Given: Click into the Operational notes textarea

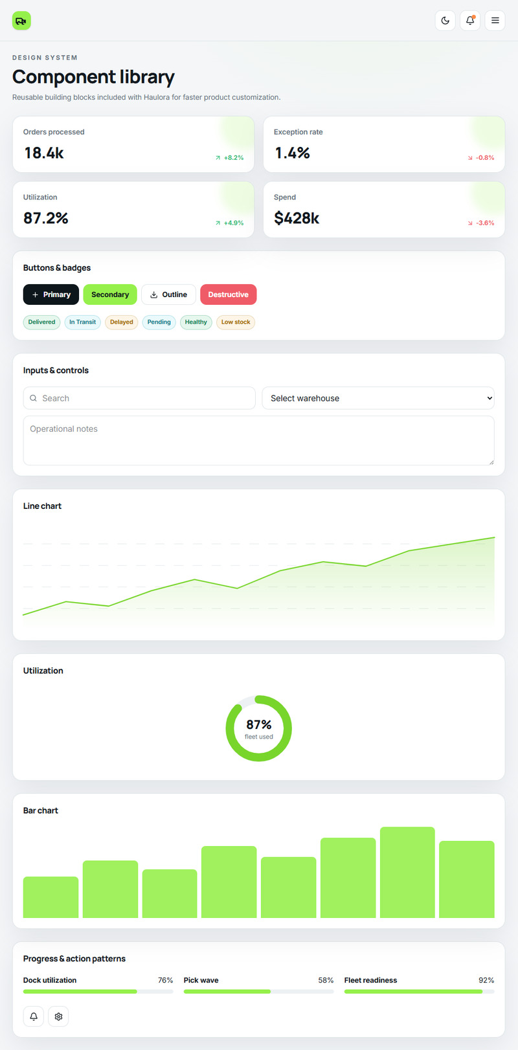Looking at the screenshot, I should pyautogui.click(x=259, y=440).
